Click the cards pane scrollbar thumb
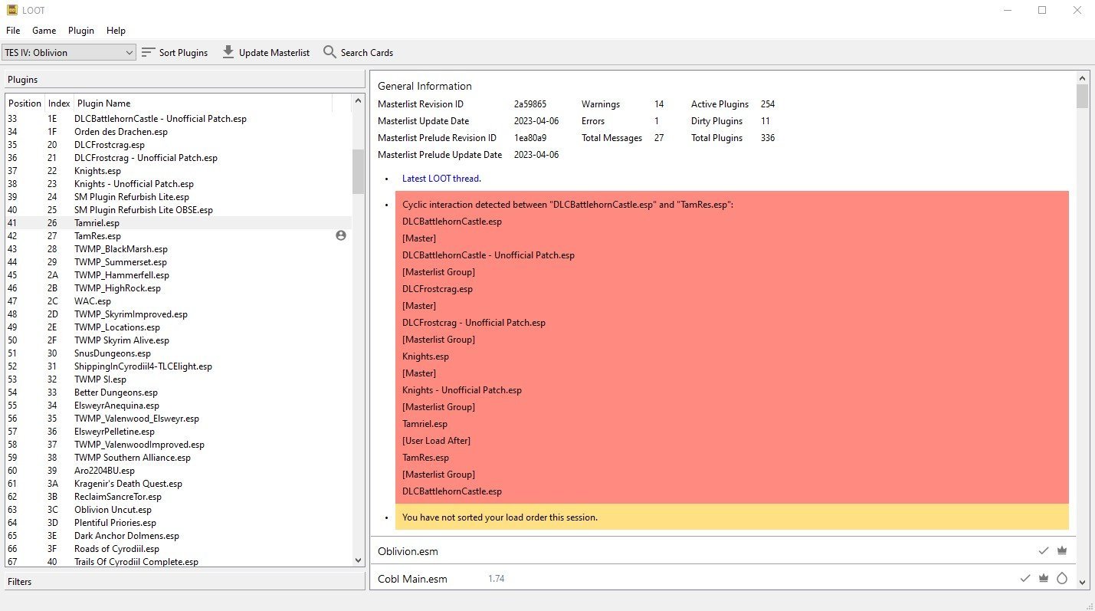Viewport: 1095px width, 611px height. tap(1083, 97)
